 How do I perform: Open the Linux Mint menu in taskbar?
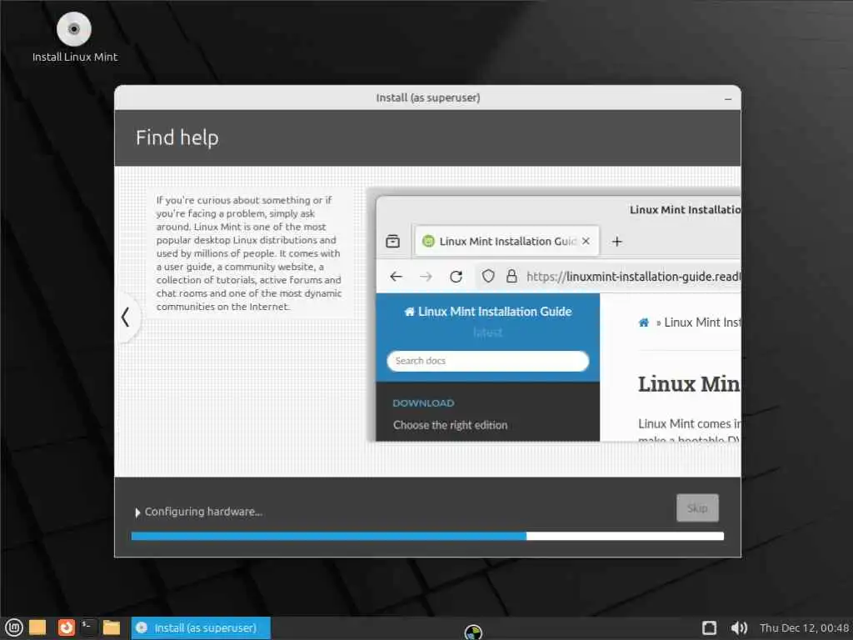point(13,628)
